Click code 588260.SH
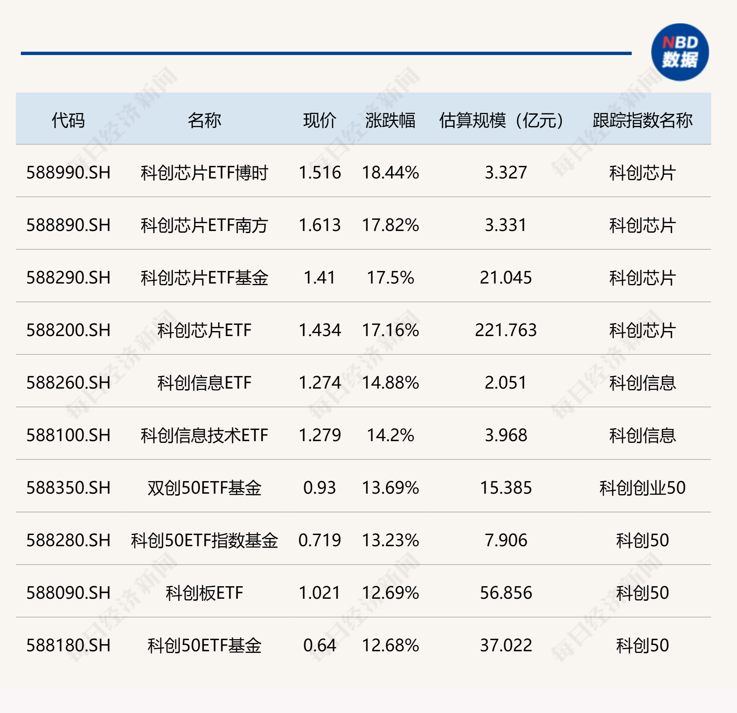 pyautogui.click(x=68, y=383)
